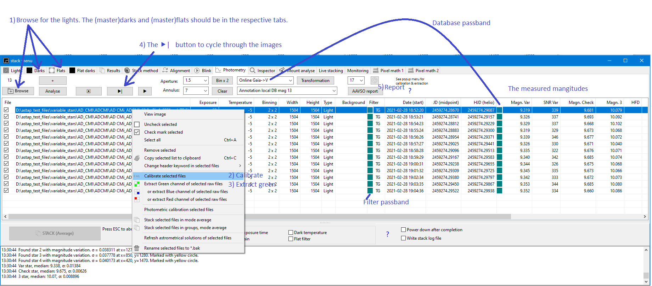Click the Stack method tab icon
This screenshot has height=286, width=652.
click(127, 70)
